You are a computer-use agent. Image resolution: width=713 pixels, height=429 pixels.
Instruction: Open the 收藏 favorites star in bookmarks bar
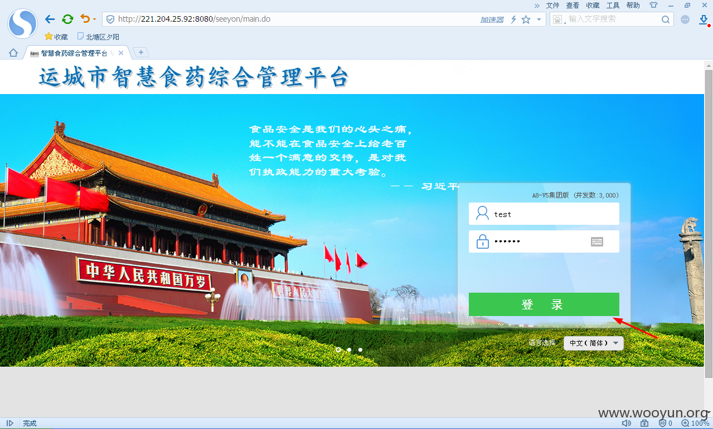(x=56, y=37)
